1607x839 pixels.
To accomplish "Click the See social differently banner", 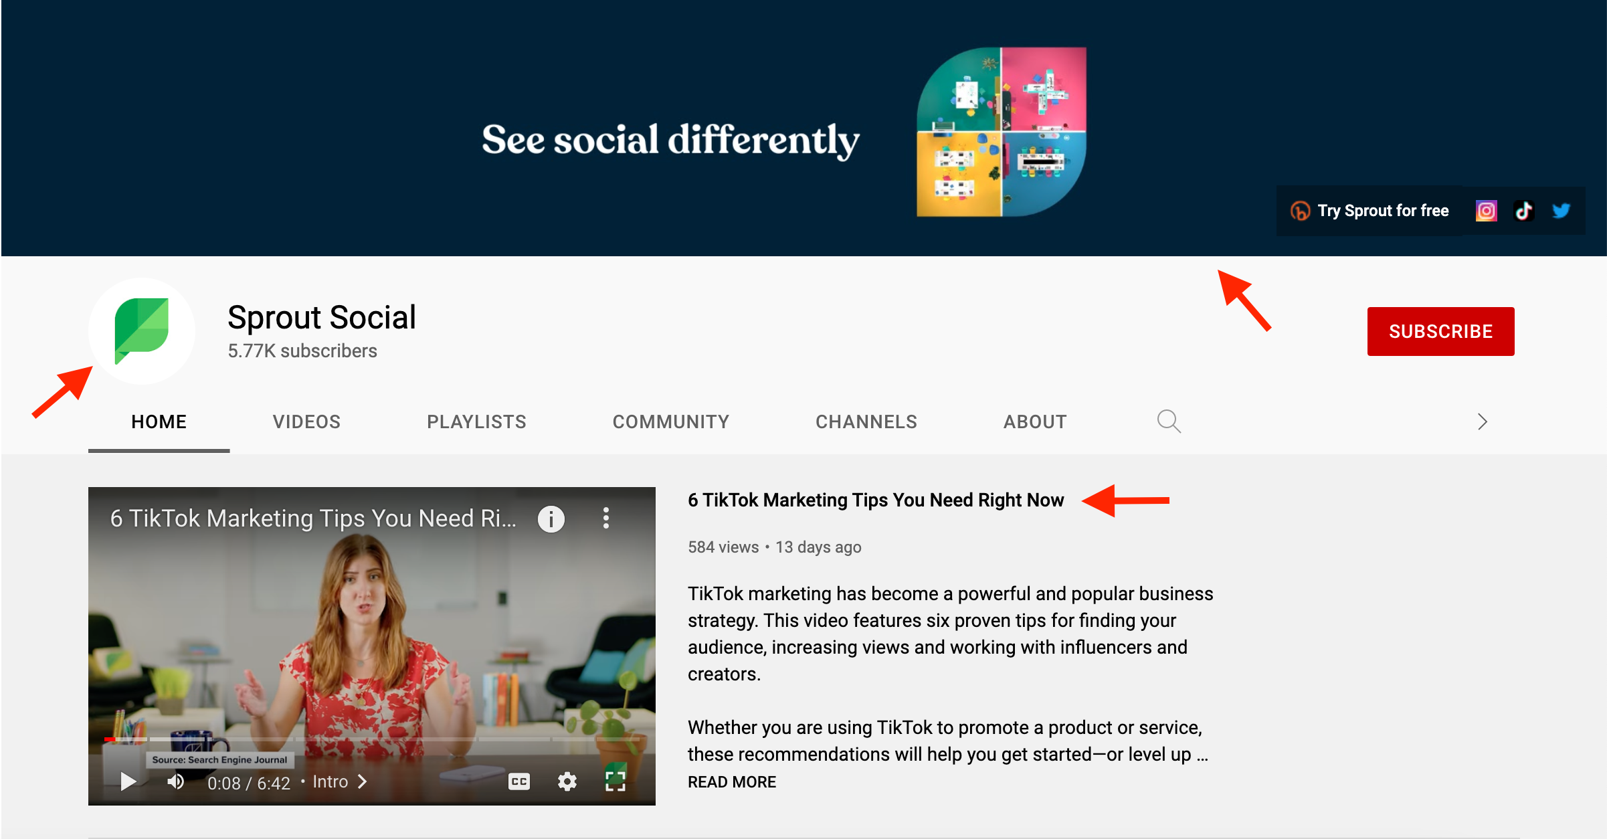I will pyautogui.click(x=803, y=128).
